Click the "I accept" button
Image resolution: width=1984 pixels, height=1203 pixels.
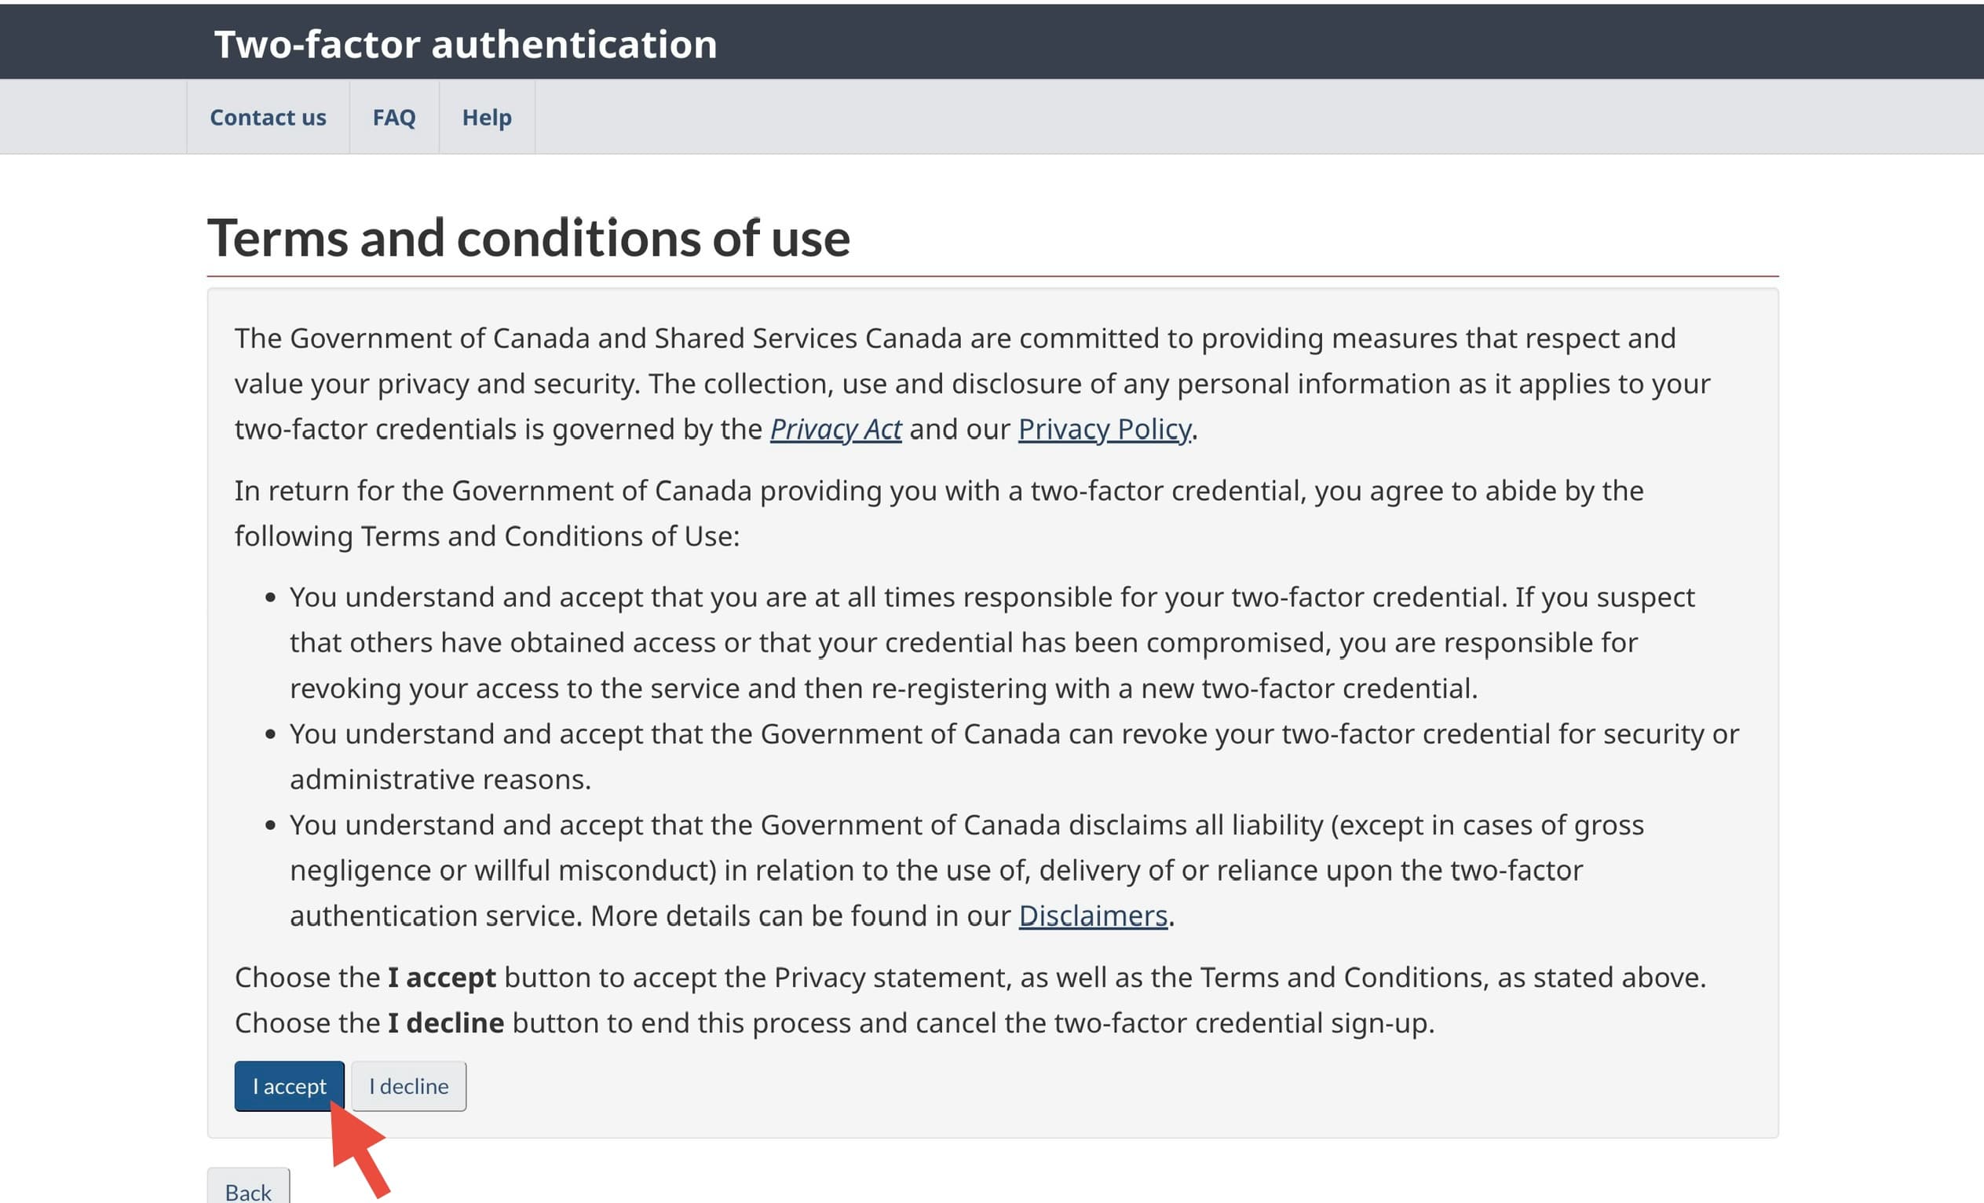(x=289, y=1086)
